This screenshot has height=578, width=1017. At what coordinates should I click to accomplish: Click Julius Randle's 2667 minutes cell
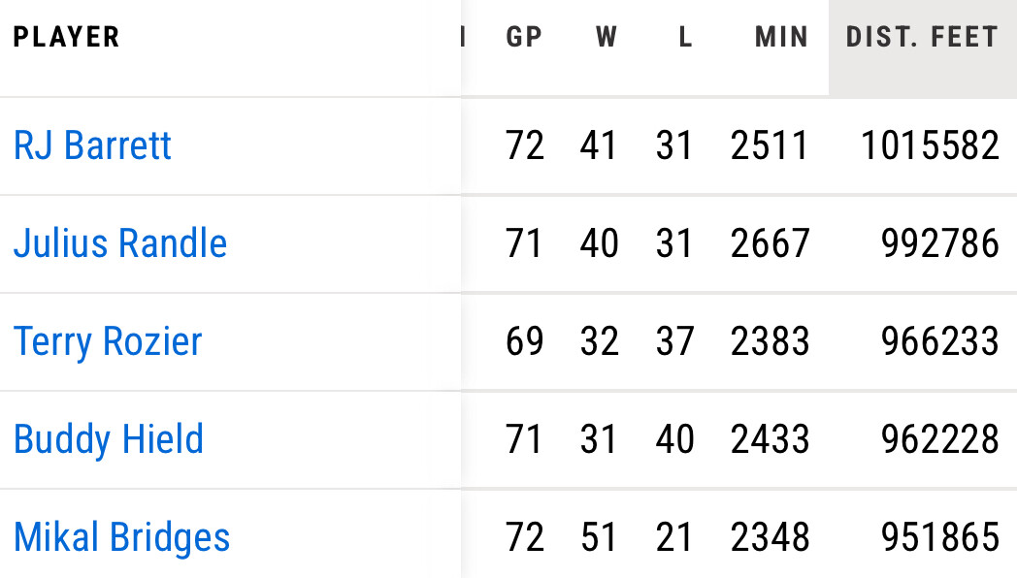click(x=770, y=243)
